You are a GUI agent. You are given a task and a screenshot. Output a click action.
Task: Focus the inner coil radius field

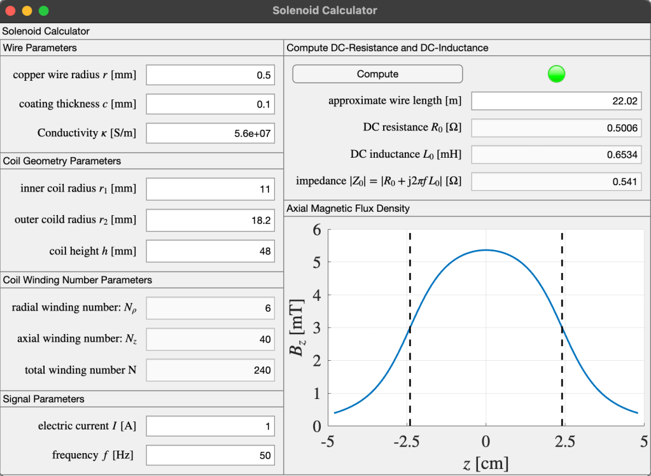210,189
